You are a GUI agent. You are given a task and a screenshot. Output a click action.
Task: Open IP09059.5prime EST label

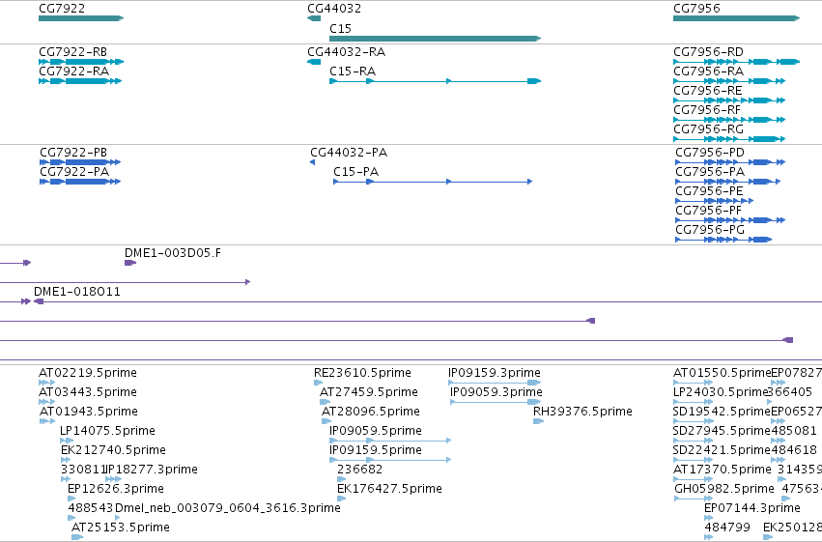[x=376, y=431]
